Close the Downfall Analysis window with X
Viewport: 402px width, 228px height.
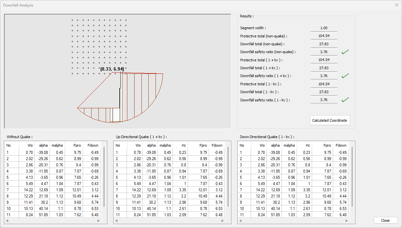click(x=396, y=5)
